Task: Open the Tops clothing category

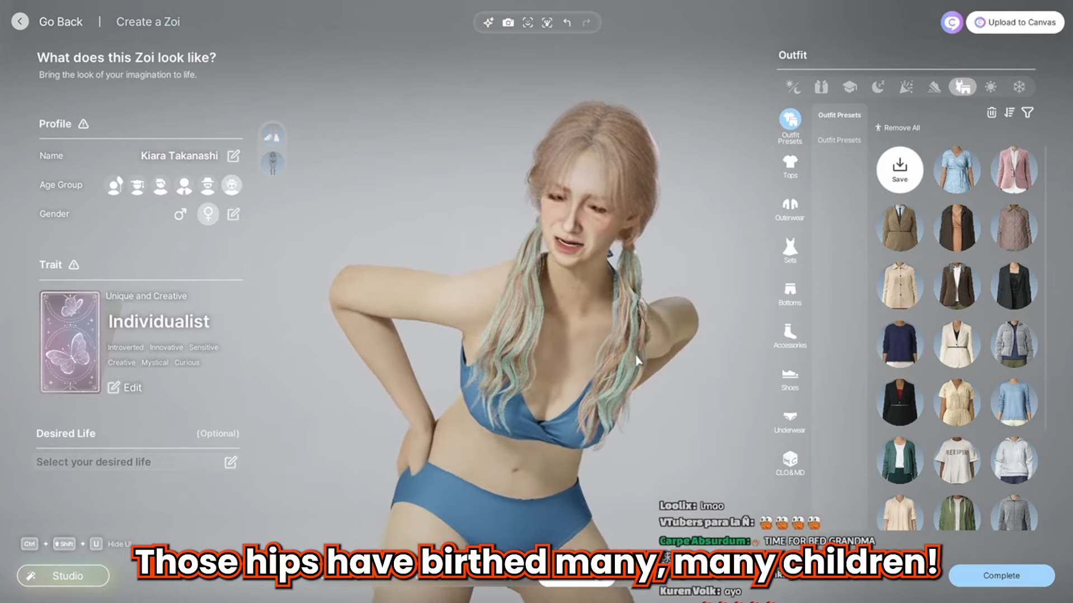Action: pyautogui.click(x=790, y=167)
